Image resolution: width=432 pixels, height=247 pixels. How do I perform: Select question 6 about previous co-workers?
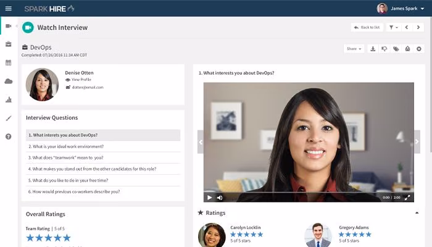click(103, 191)
